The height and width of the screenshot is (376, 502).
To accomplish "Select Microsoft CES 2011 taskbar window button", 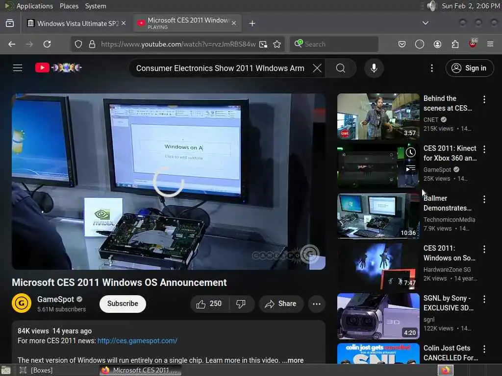I will pyautogui.click(x=140, y=370).
